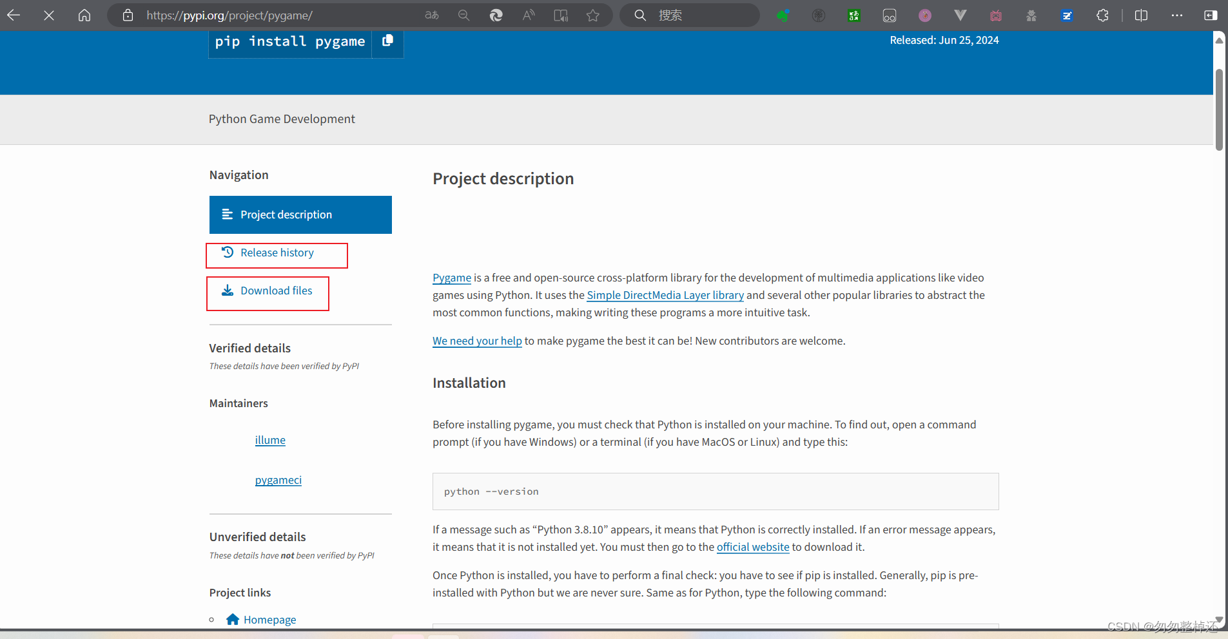
Task: Open the browser settings and more menu
Action: coord(1177,15)
